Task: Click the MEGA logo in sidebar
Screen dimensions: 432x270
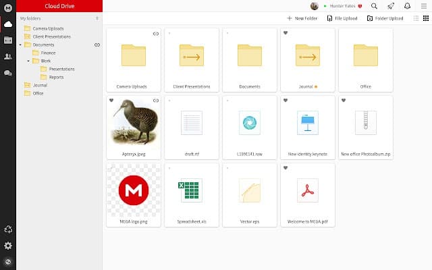Action: (8, 8)
